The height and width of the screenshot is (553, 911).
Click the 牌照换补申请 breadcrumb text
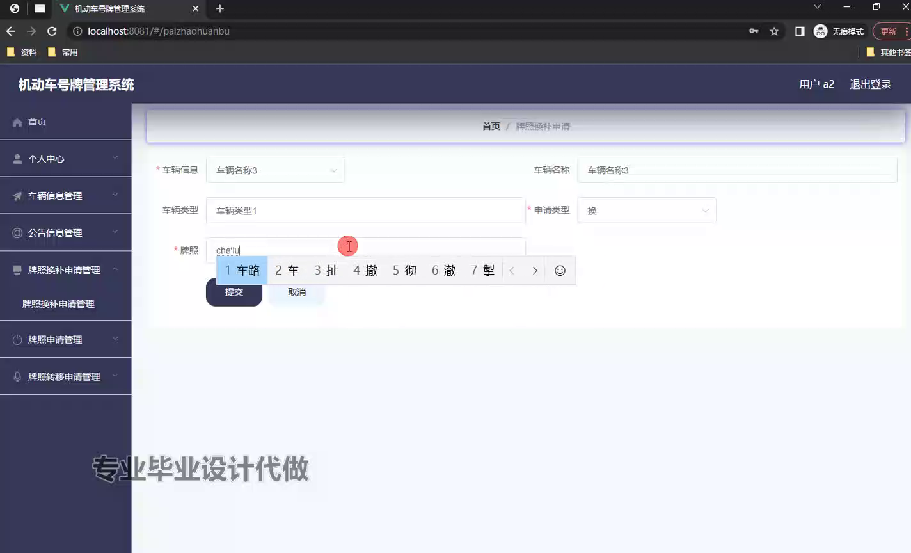point(543,126)
